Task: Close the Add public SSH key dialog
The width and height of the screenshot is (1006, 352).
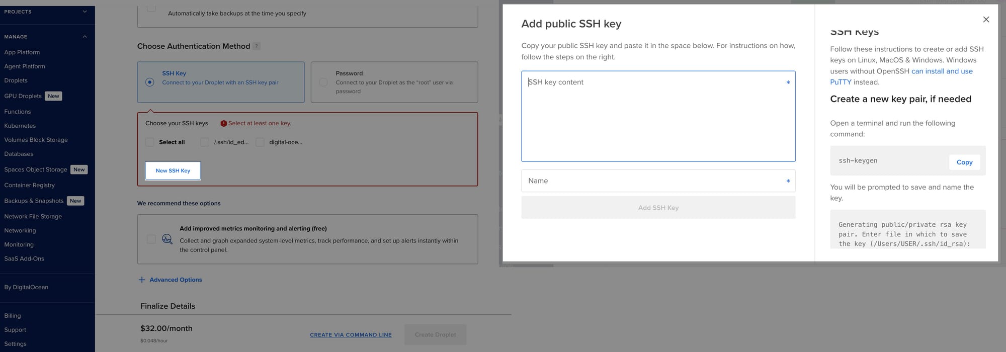Action: [986, 20]
